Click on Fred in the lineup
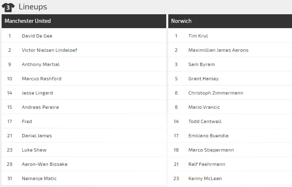292x187 pixels. coord(27,121)
